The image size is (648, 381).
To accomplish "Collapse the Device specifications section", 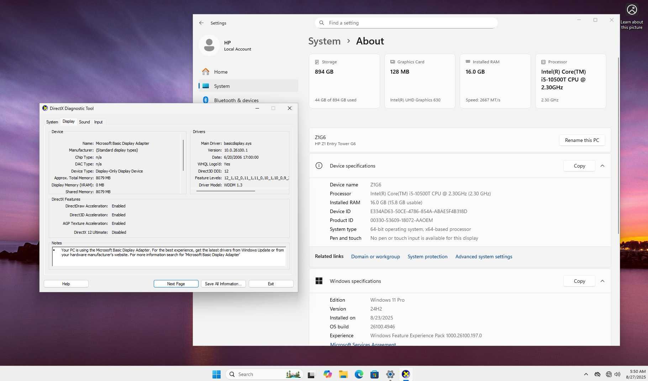I will (602, 166).
